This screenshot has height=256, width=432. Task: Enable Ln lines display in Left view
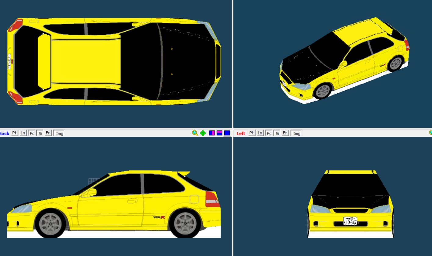pyautogui.click(x=260, y=133)
